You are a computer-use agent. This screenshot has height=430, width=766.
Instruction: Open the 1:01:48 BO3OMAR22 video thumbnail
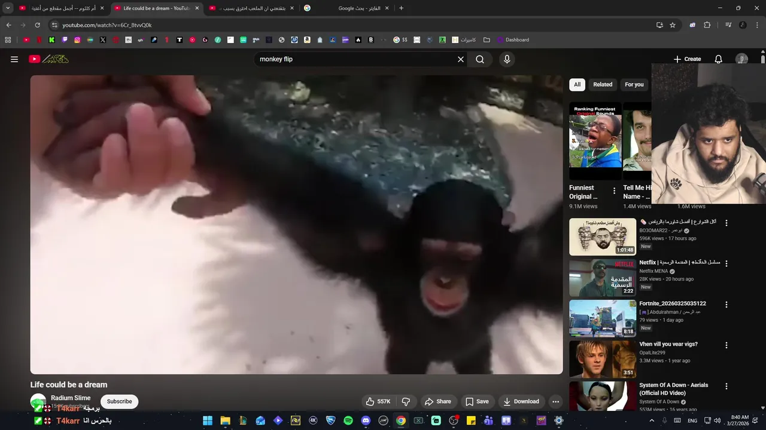point(603,236)
